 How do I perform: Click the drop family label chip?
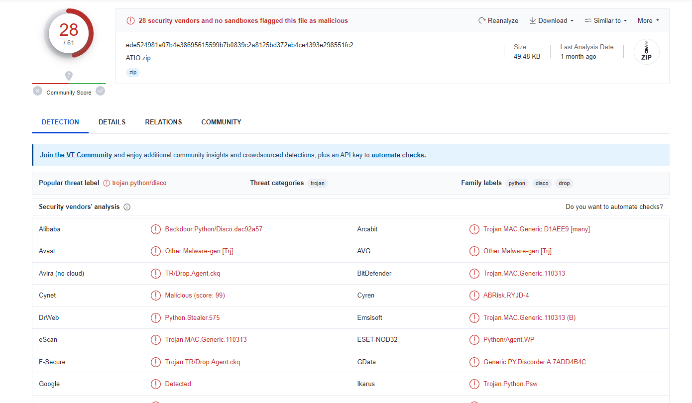click(564, 183)
